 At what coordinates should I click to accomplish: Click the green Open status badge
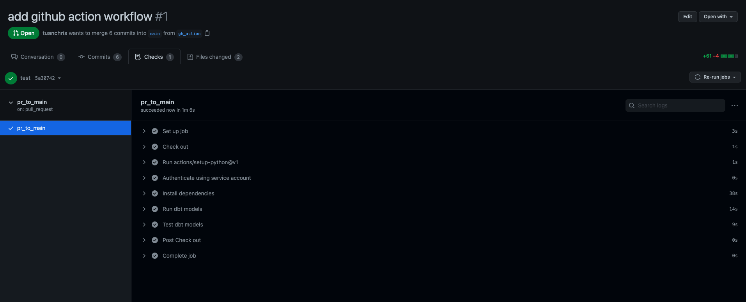[x=23, y=33]
